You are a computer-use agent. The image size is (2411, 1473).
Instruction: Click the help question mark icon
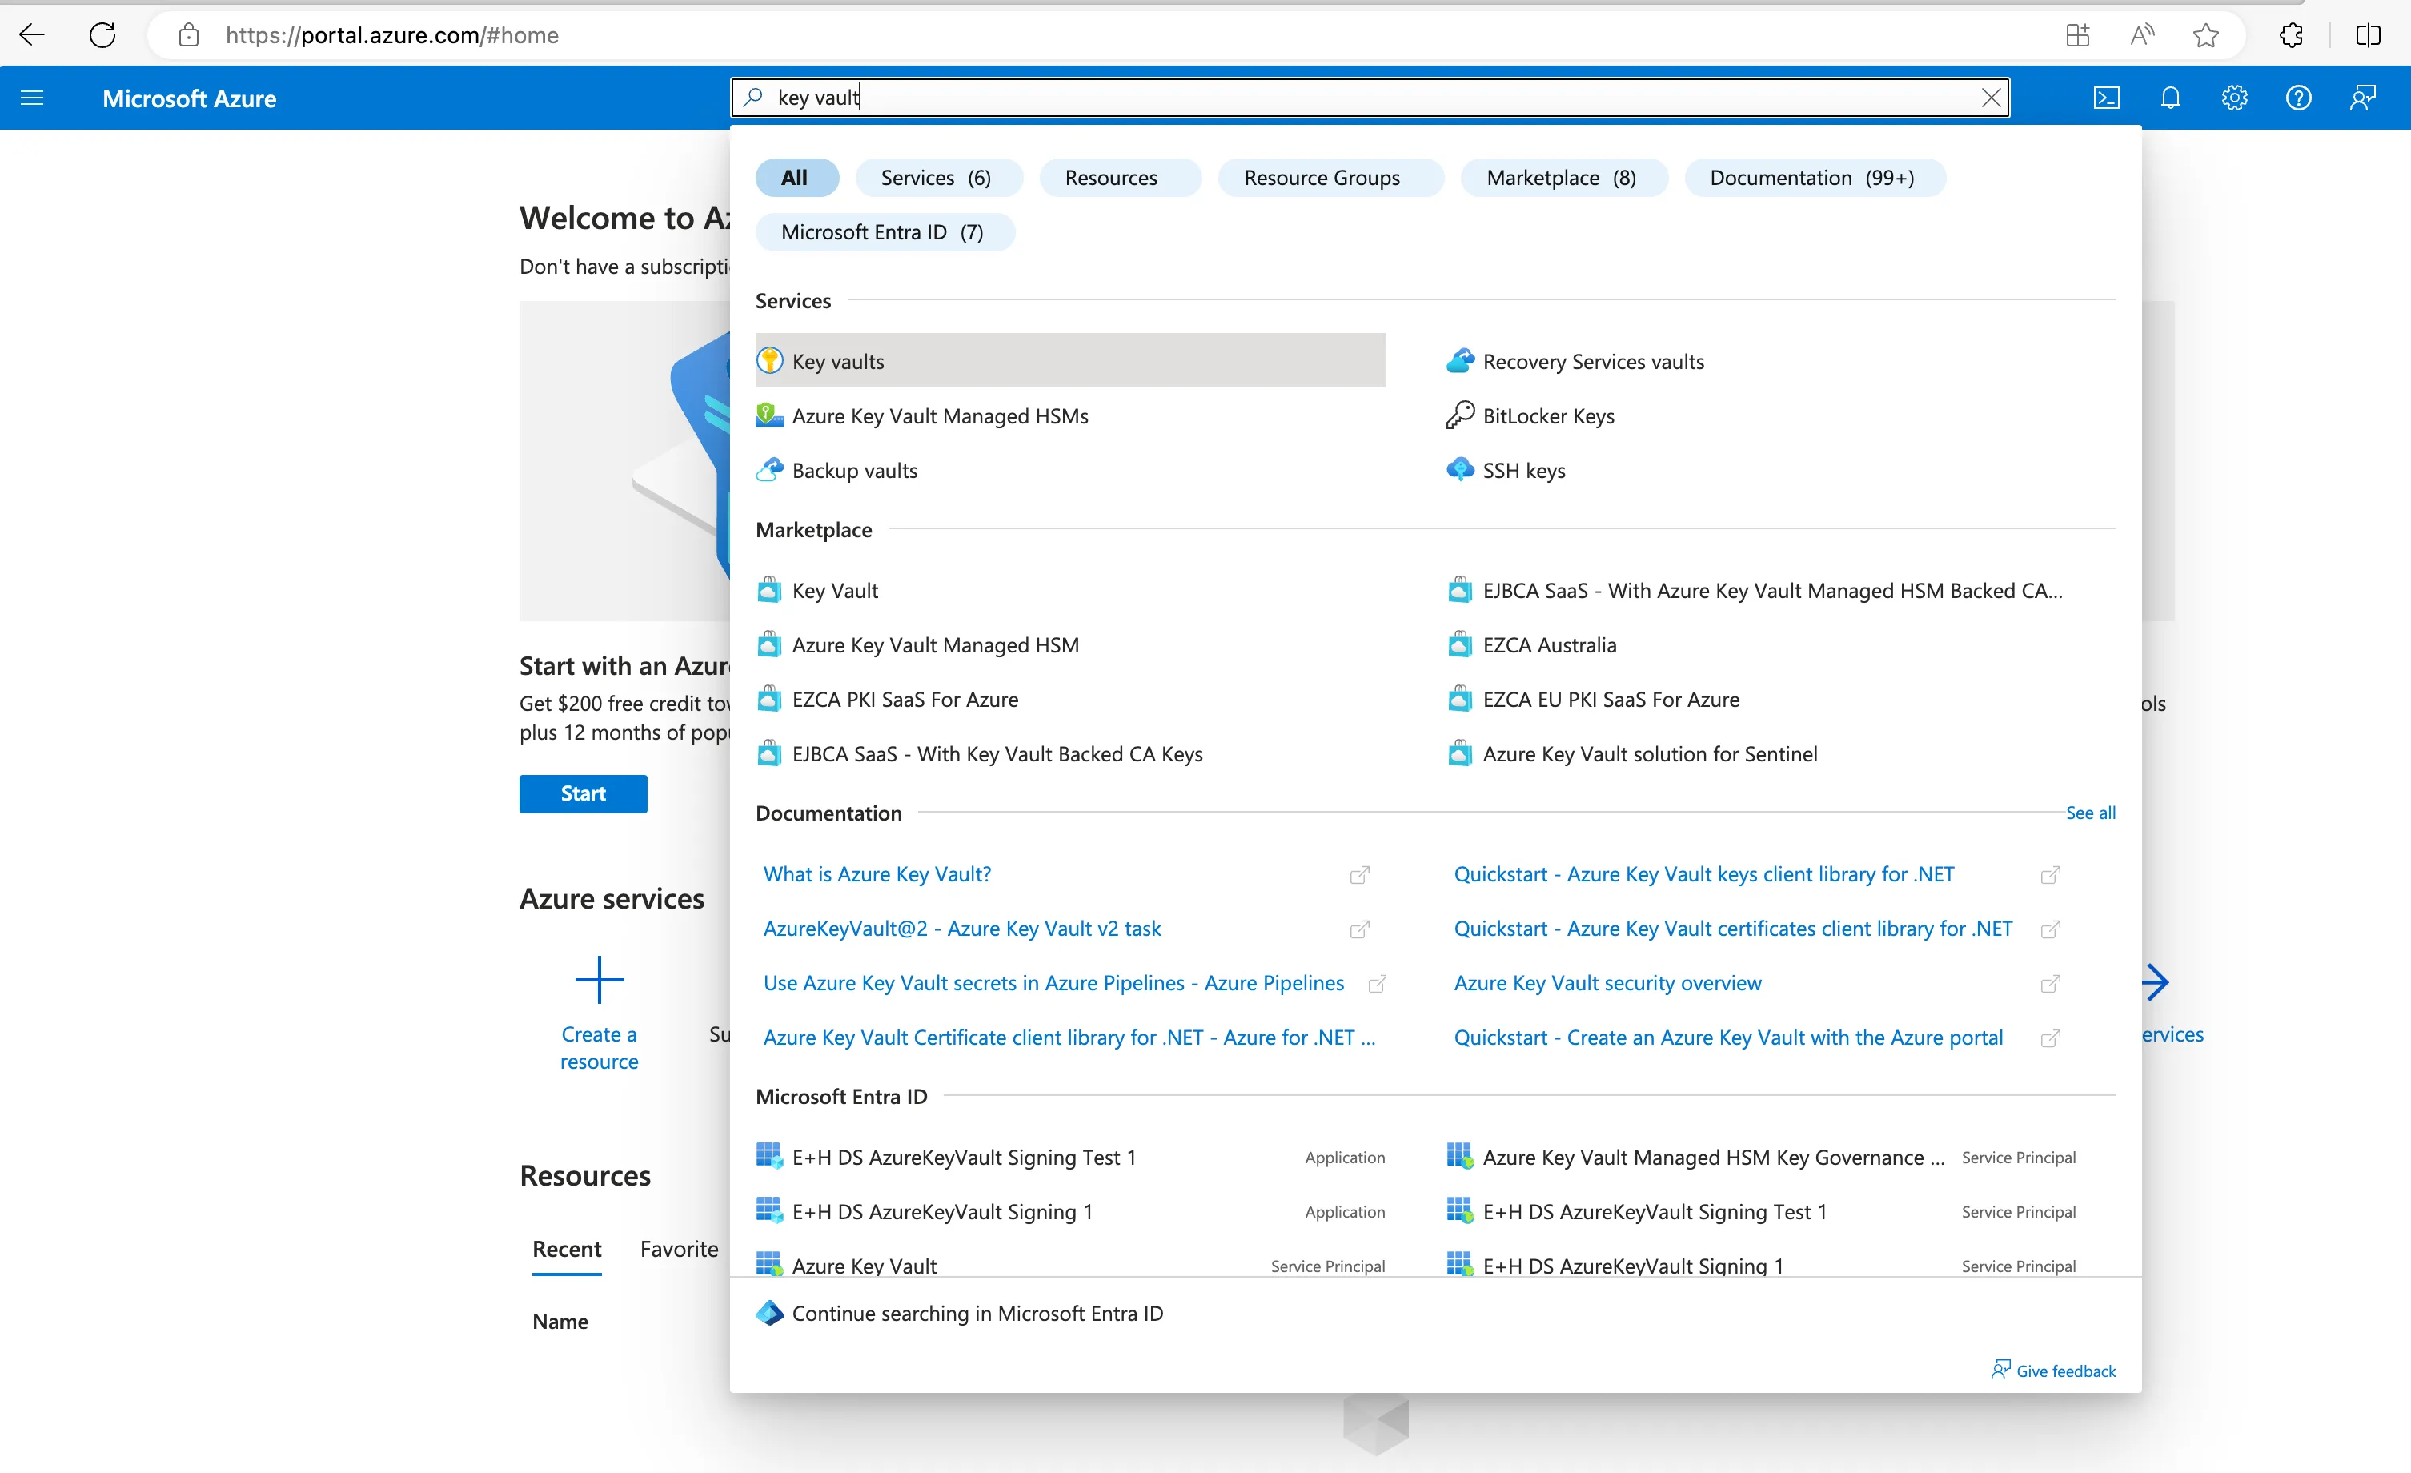point(2297,98)
